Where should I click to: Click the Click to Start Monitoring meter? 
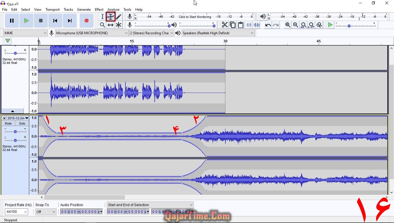pyautogui.click(x=195, y=17)
